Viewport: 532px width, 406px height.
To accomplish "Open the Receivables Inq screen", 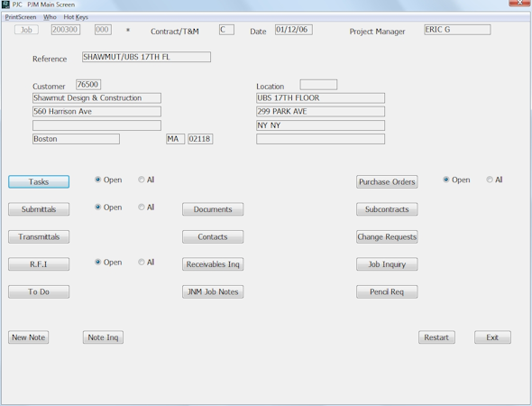I will [213, 264].
